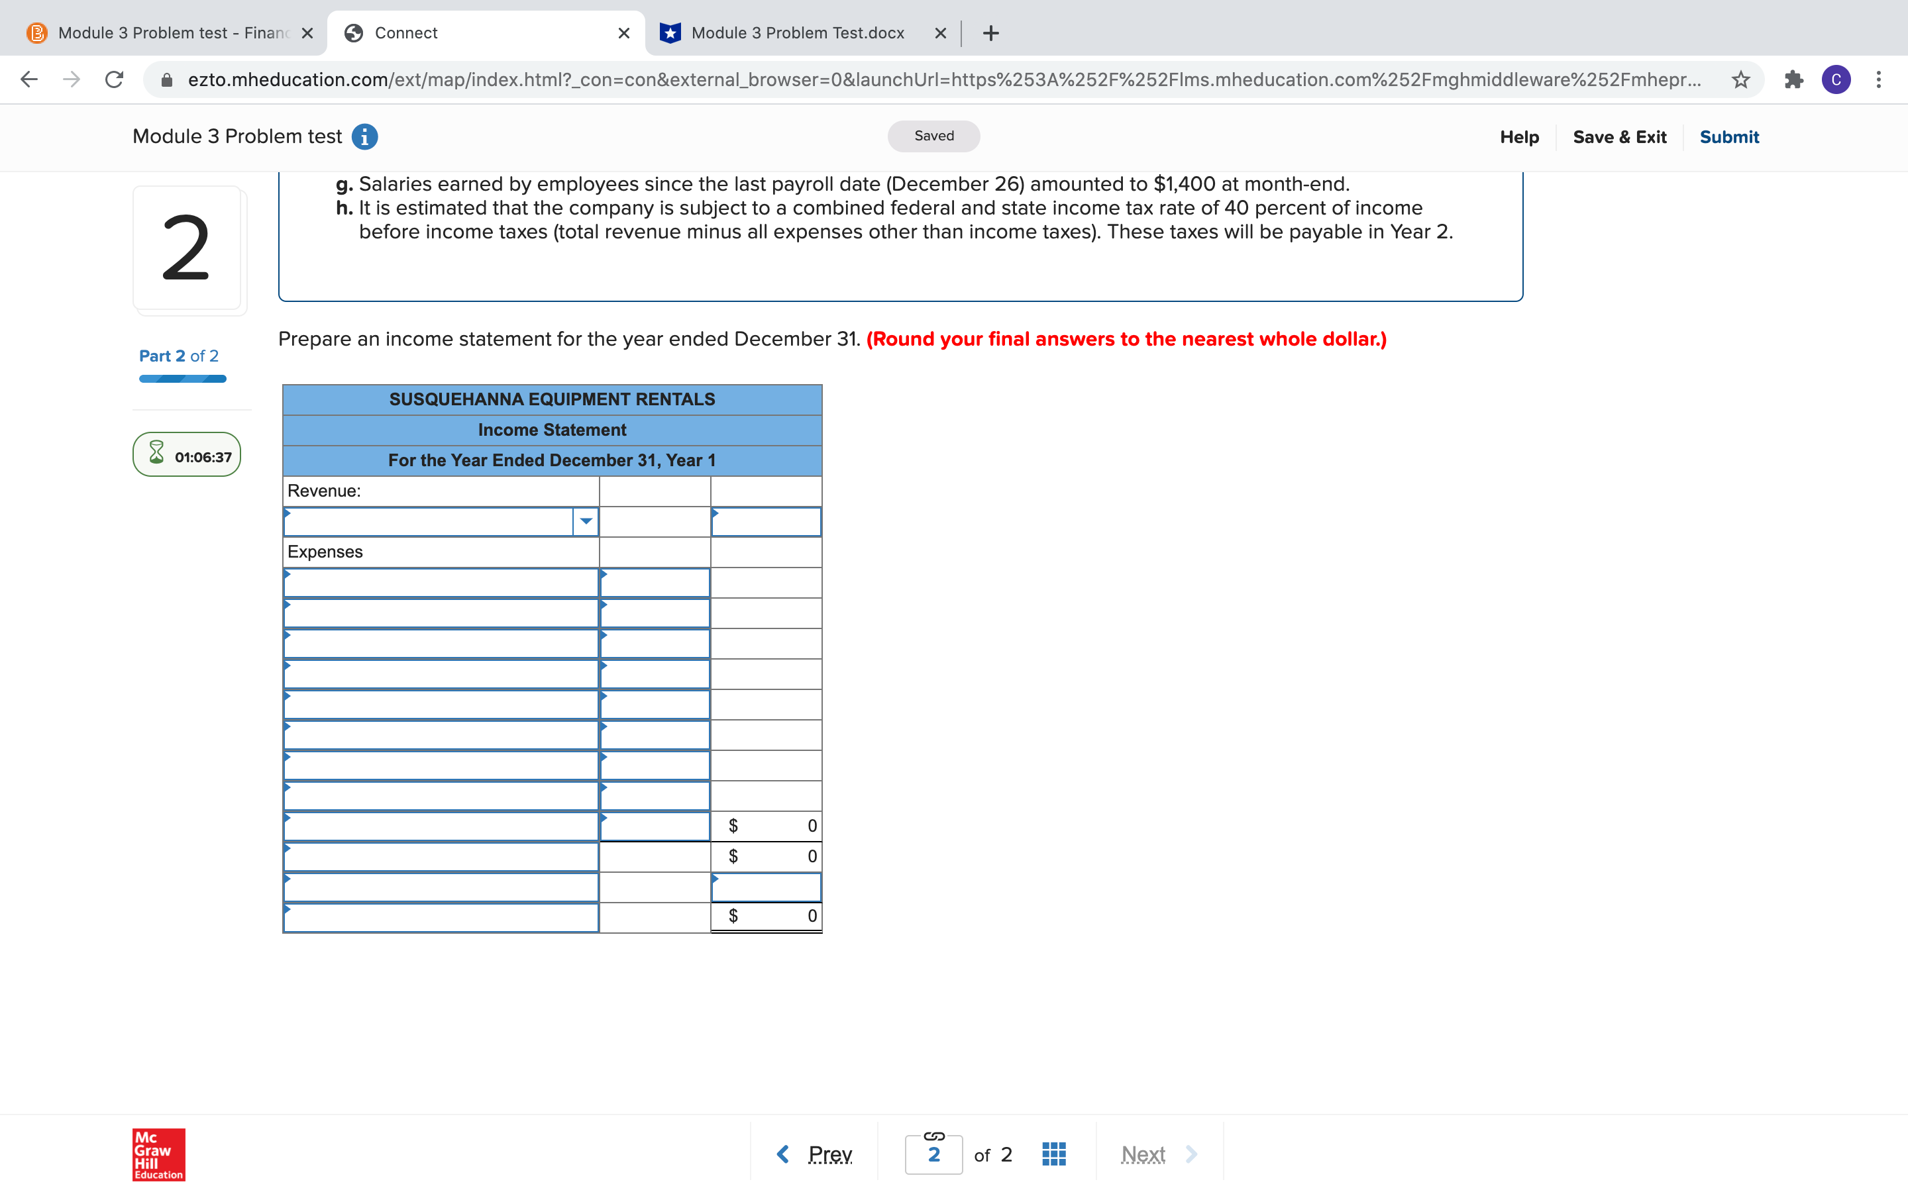Viewport: 1908px width, 1192px height.
Task: Expand the revenue account dropdown arrow
Action: point(586,522)
